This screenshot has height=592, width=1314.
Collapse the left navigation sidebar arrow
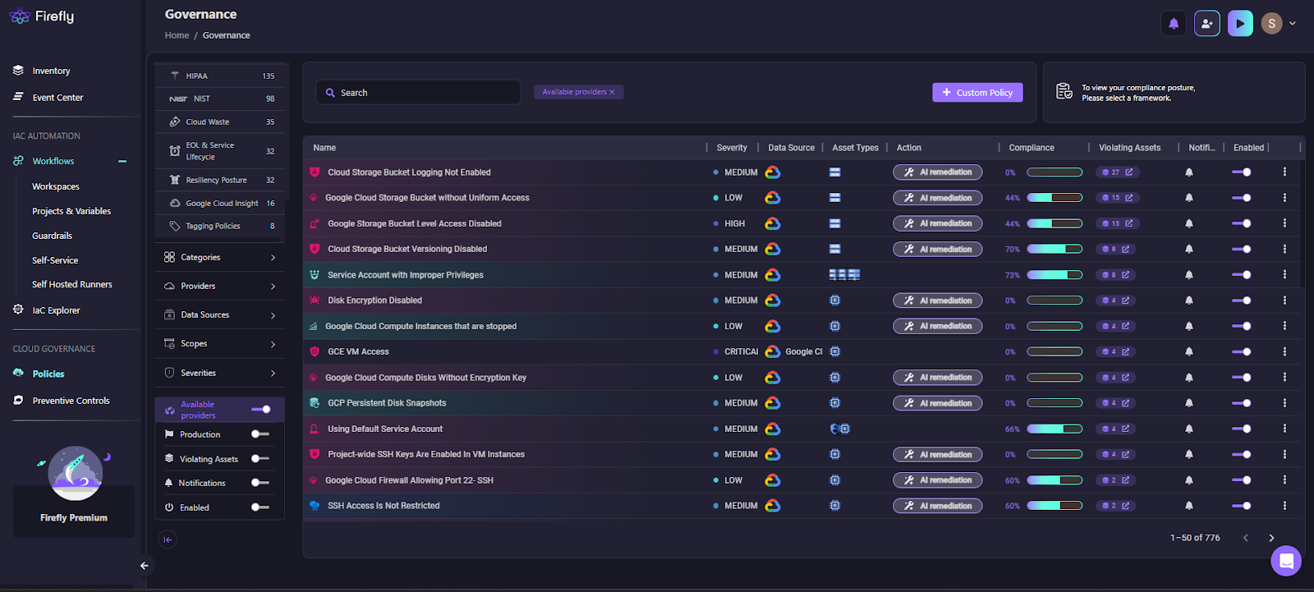click(x=144, y=566)
